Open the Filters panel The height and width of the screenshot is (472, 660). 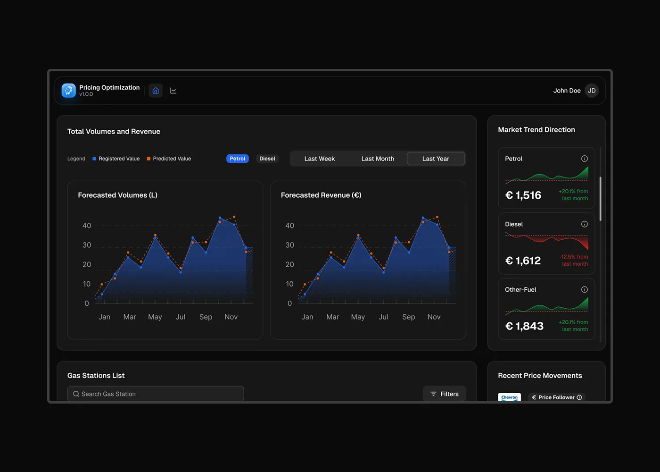(x=444, y=394)
